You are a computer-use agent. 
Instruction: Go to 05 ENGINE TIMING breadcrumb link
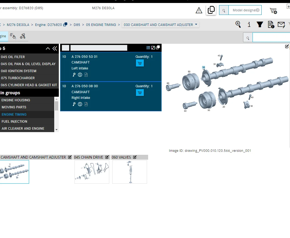101,25
